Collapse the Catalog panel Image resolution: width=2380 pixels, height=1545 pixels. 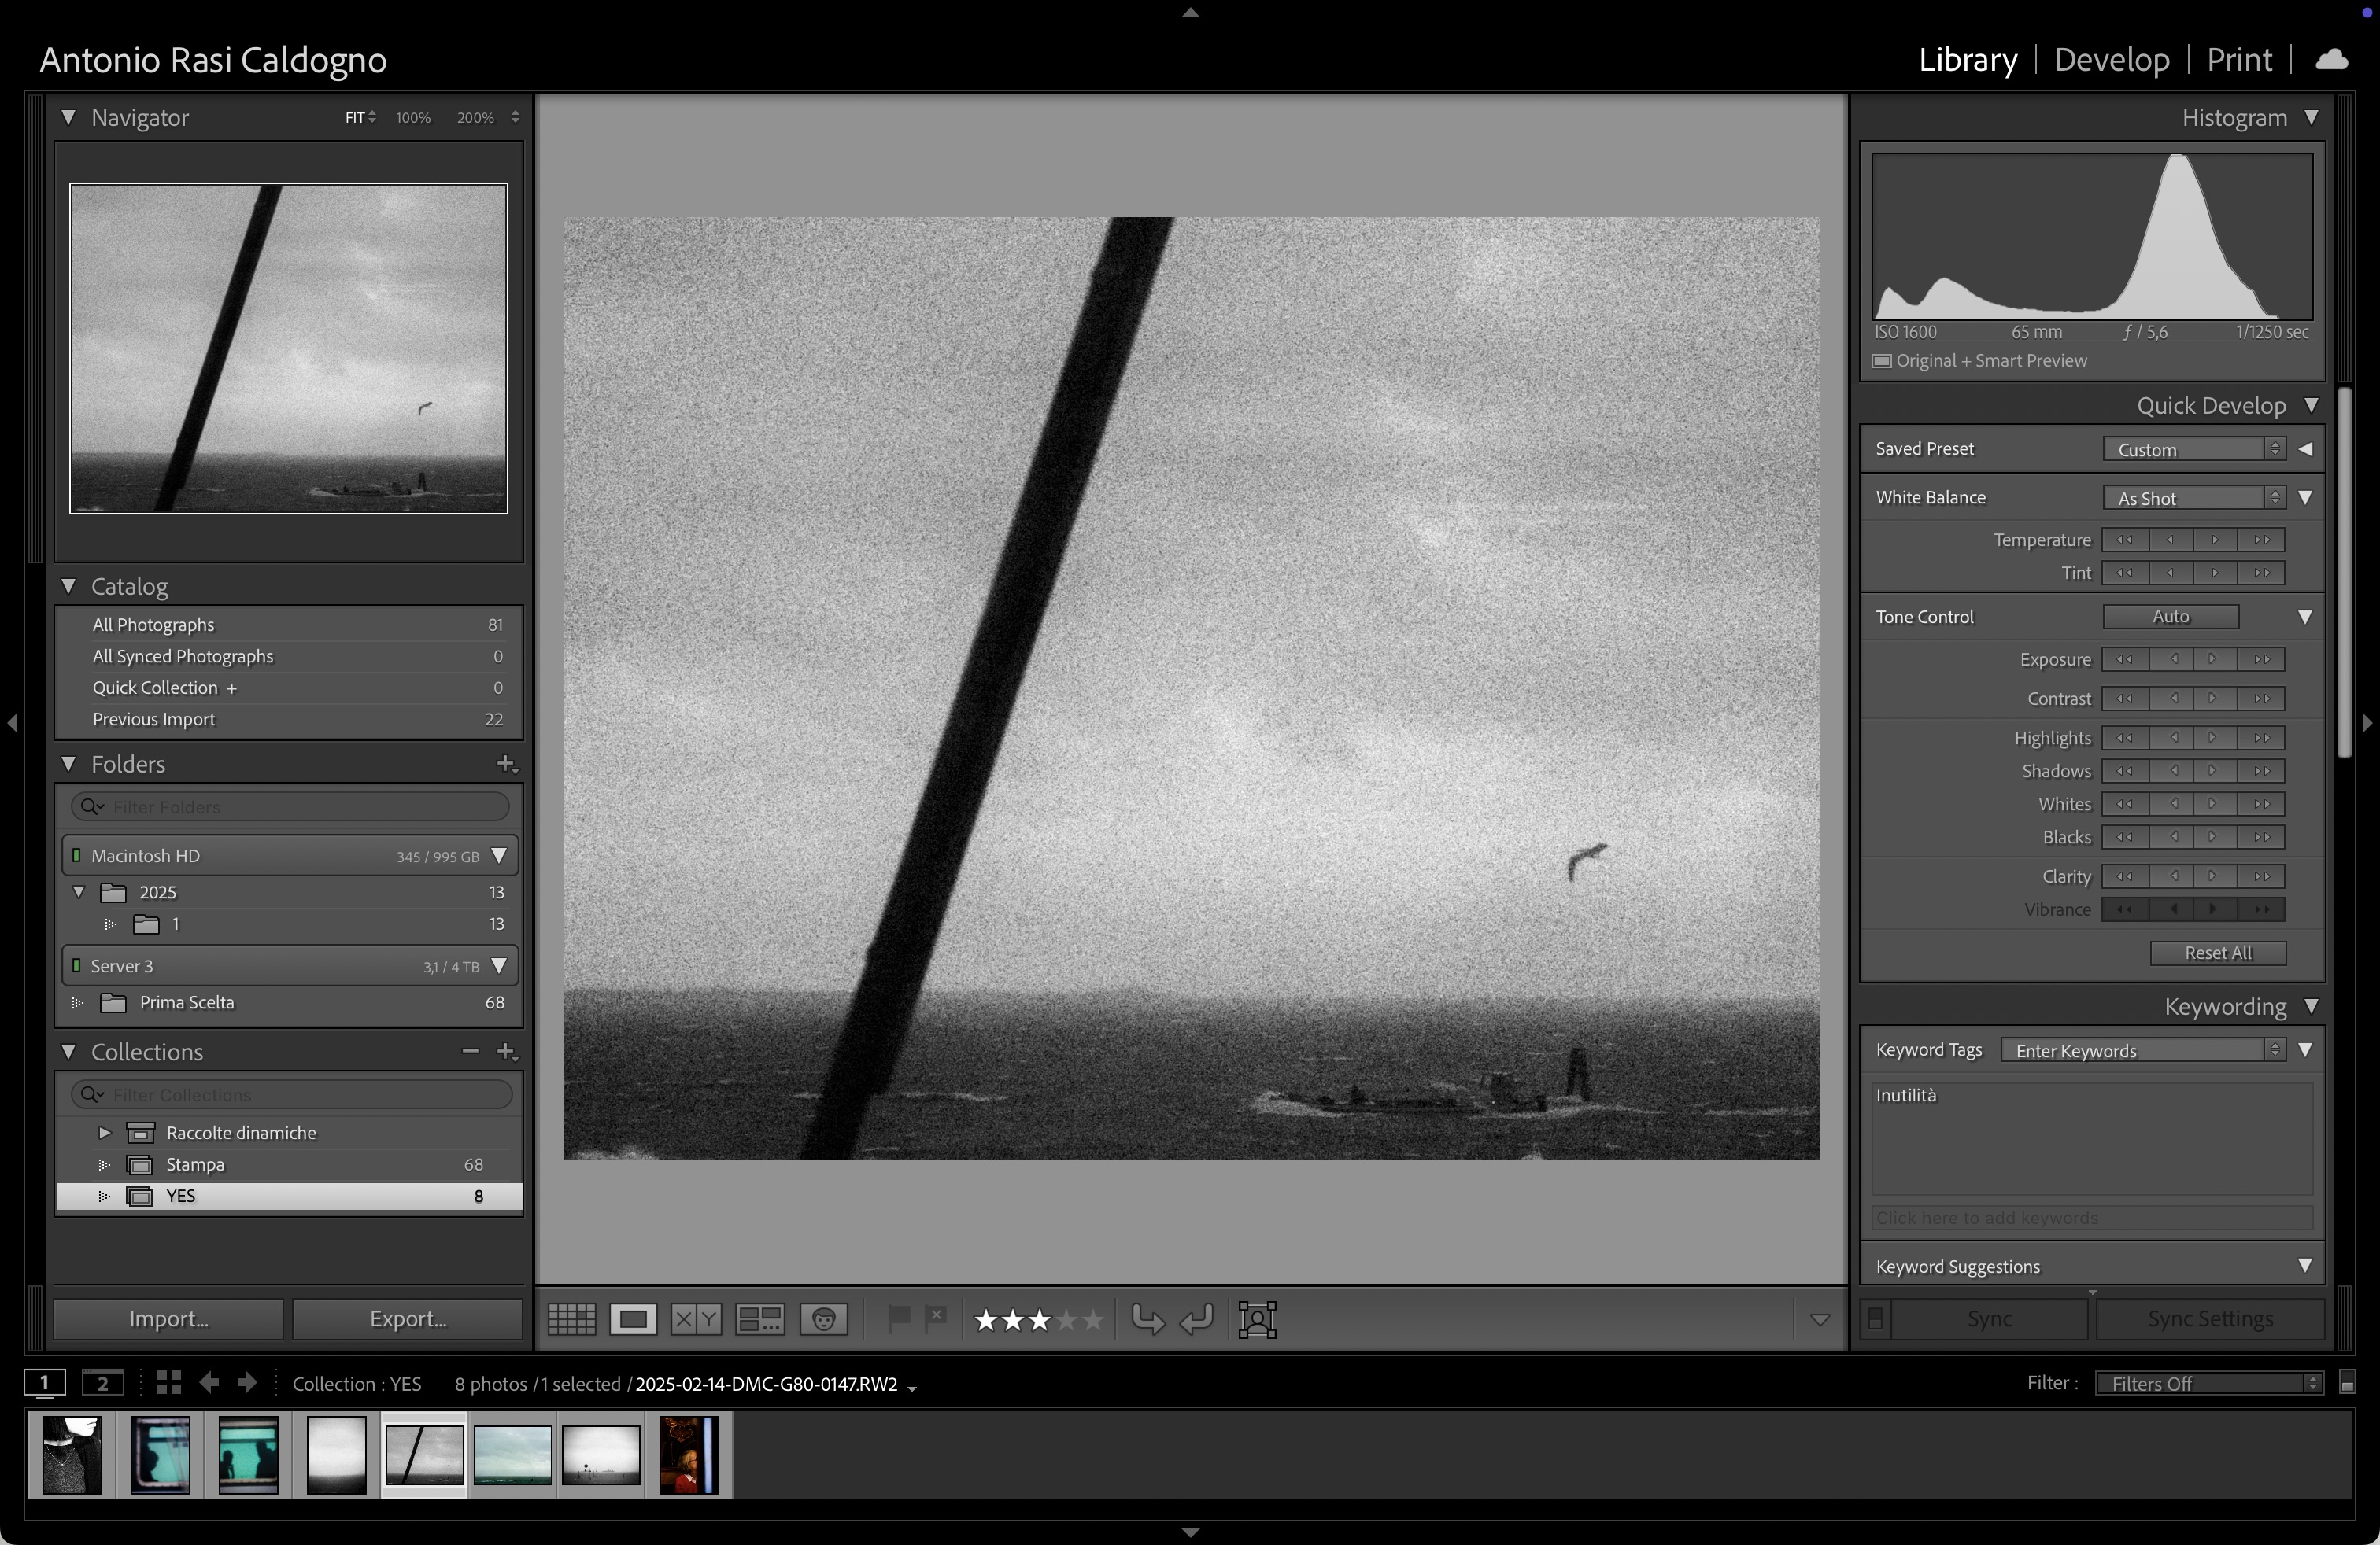point(69,587)
